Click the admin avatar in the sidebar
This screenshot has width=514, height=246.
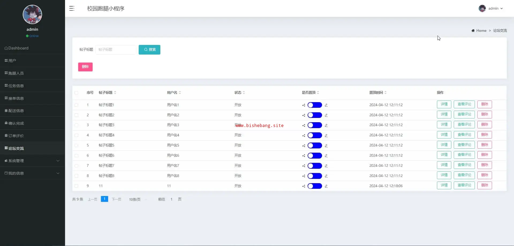(32, 14)
